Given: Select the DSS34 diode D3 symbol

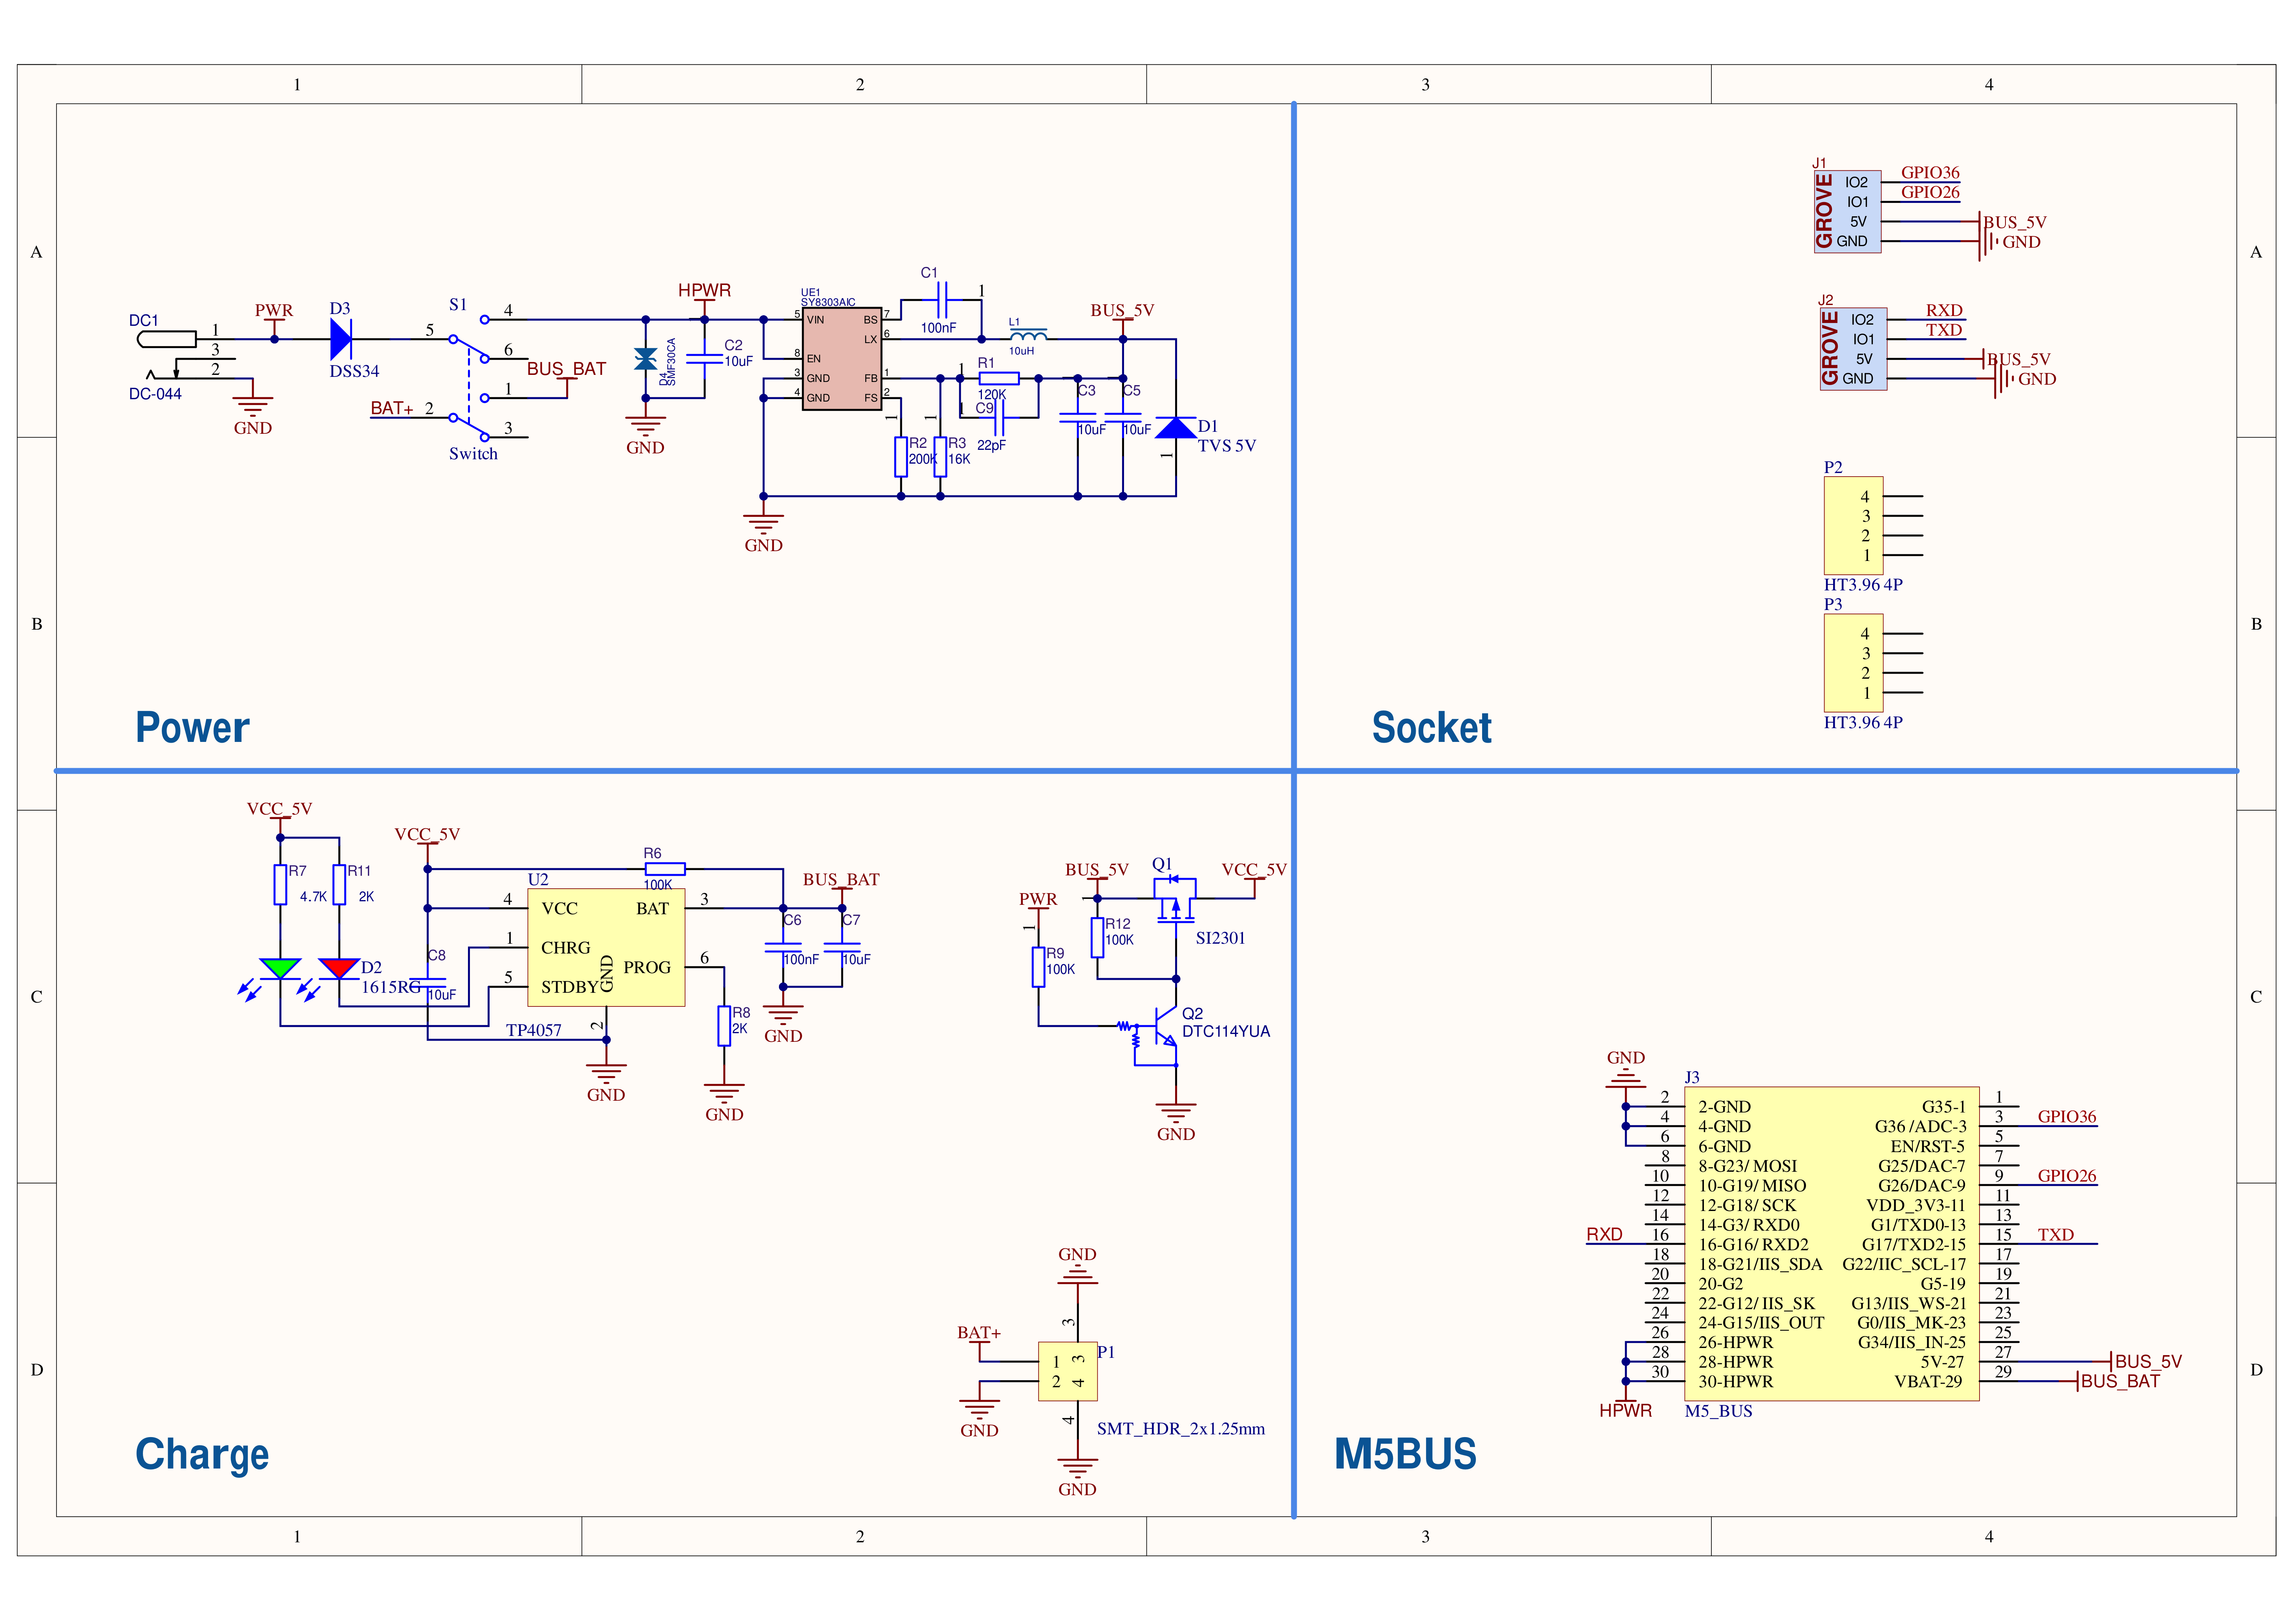Looking at the screenshot, I should 341,339.
